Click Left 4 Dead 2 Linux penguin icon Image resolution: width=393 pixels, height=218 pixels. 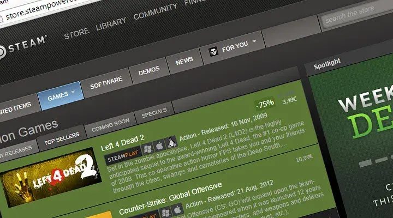(x=171, y=142)
